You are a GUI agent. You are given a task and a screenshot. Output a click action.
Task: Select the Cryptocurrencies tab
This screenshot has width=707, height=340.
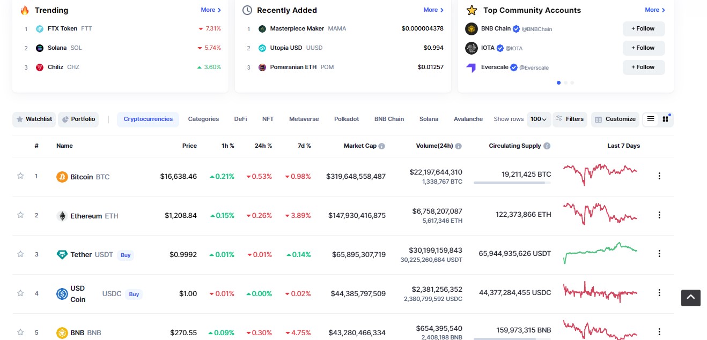(148, 119)
